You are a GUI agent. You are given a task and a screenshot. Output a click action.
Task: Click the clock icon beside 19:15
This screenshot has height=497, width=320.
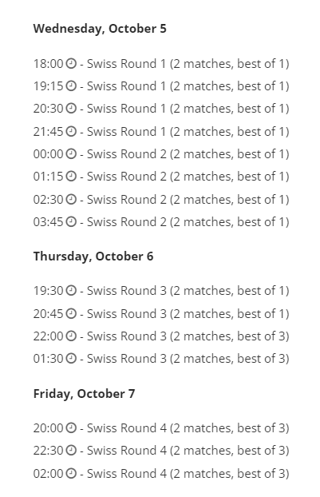pos(71,86)
